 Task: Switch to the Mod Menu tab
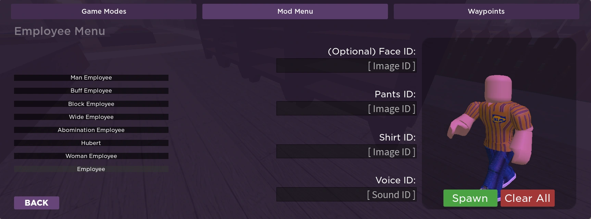(x=295, y=11)
